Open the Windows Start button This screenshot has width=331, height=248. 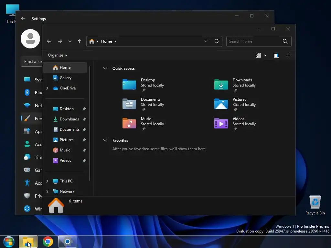point(9,242)
